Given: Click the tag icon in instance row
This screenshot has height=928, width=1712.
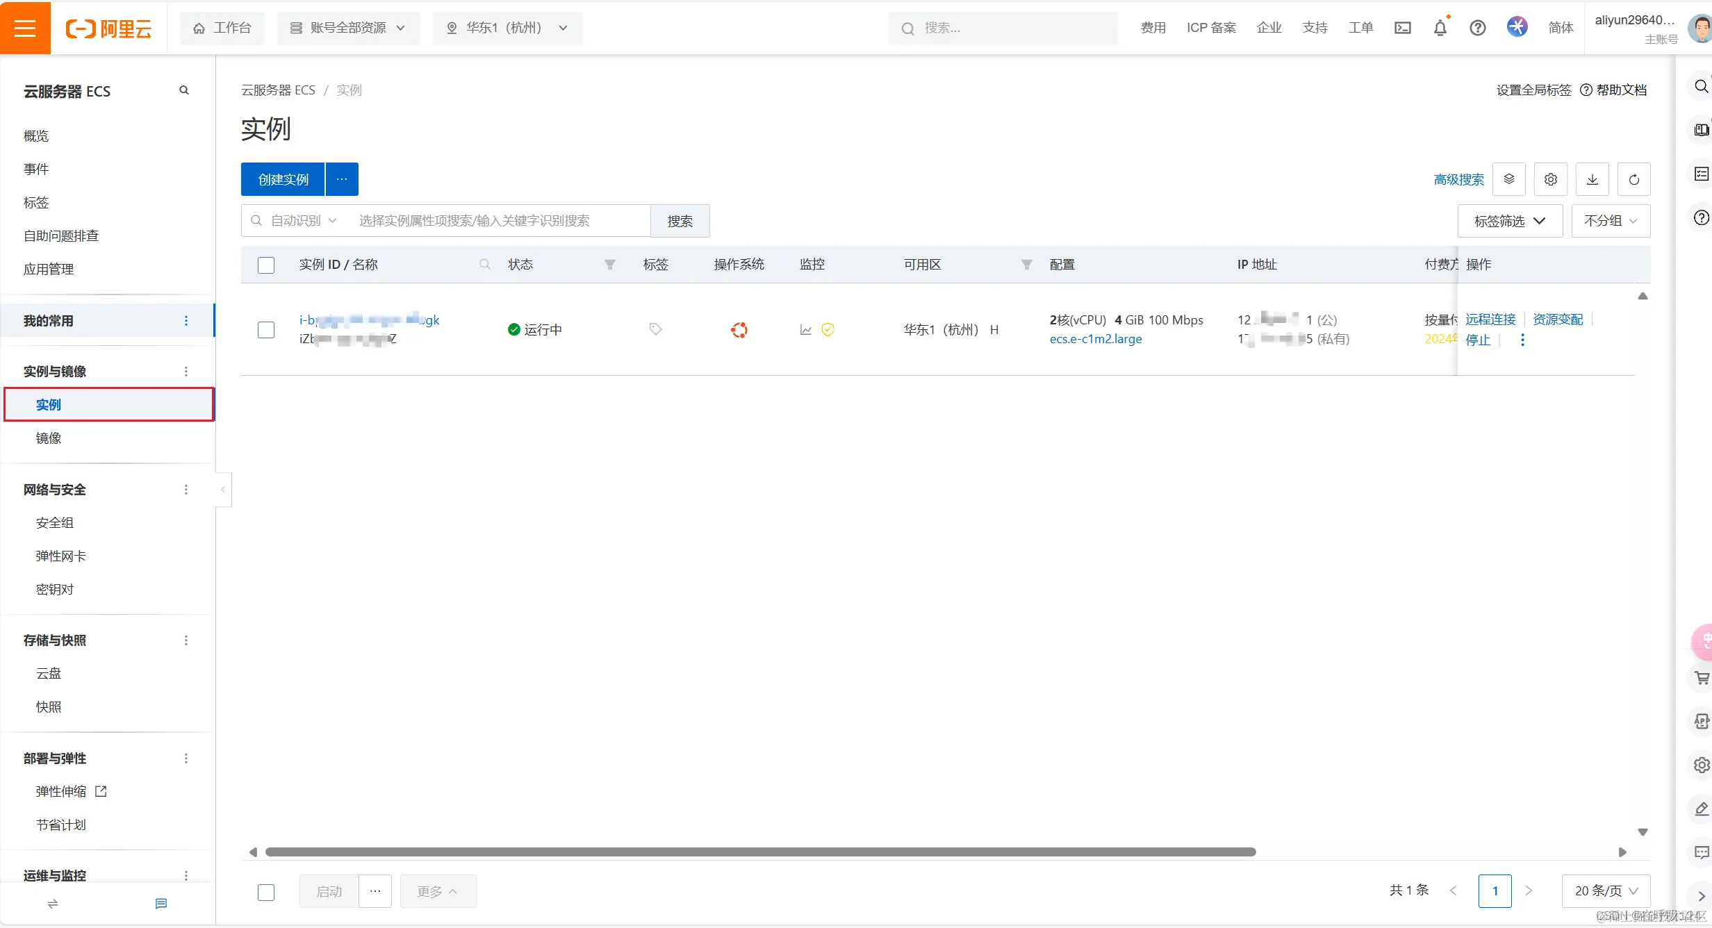Looking at the screenshot, I should tap(655, 329).
